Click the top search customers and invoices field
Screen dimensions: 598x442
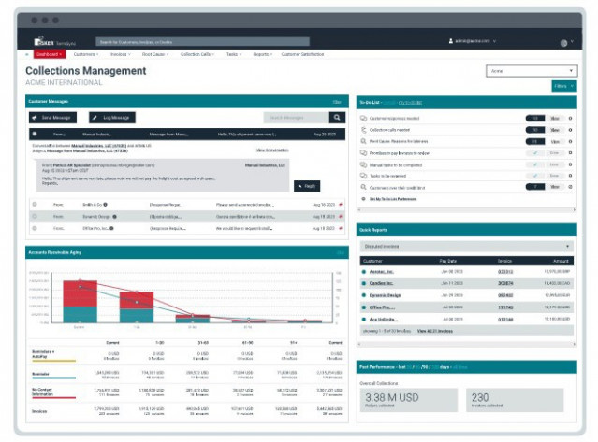[202, 42]
